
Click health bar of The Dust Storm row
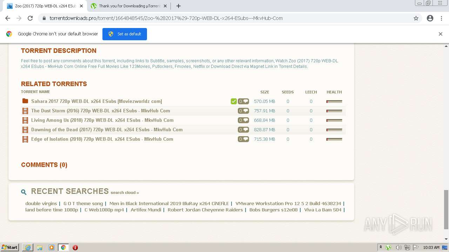pyautogui.click(x=334, y=111)
